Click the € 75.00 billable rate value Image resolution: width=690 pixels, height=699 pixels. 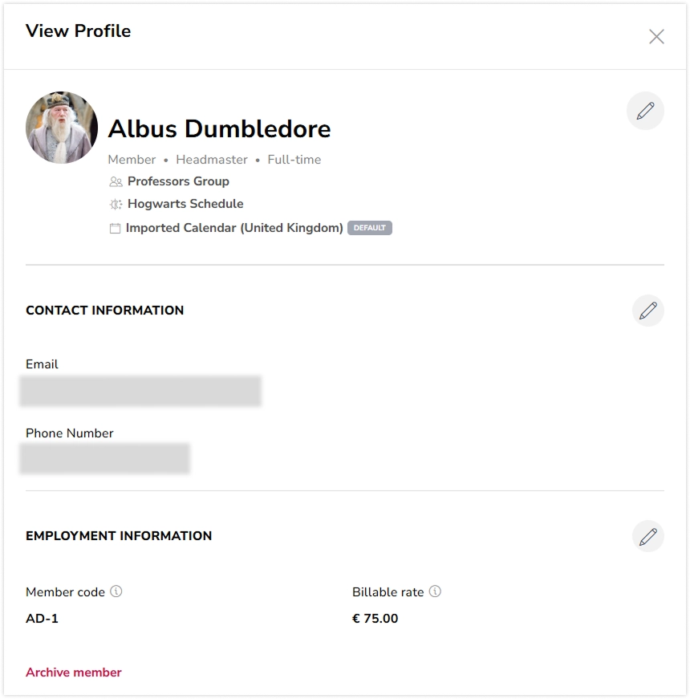(x=375, y=619)
